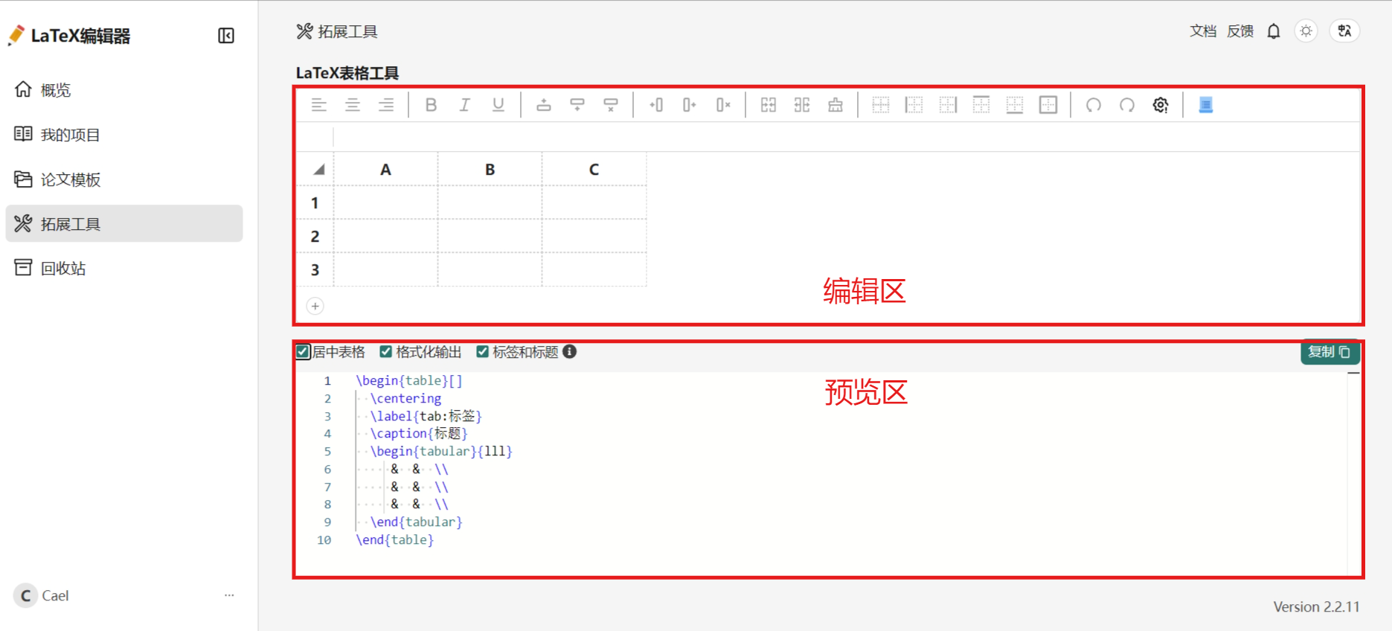Screen dimensions: 1392x631
Task: Delete the selected column icon
Action: coord(723,105)
